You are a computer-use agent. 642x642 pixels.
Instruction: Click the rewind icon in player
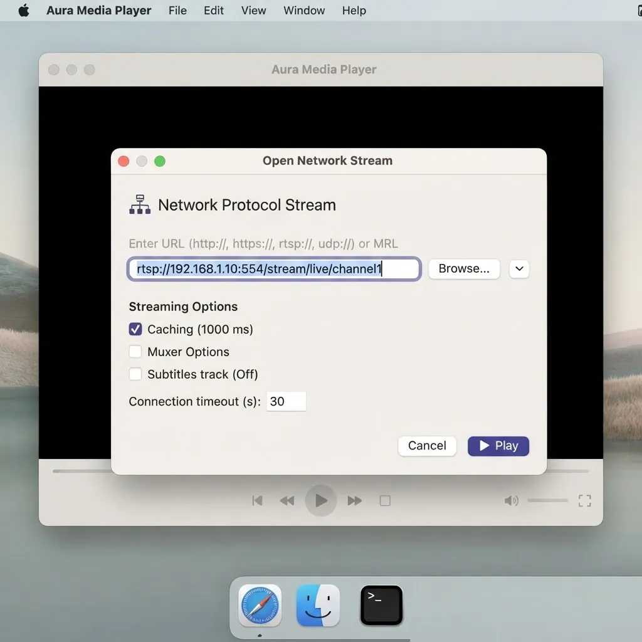click(287, 500)
